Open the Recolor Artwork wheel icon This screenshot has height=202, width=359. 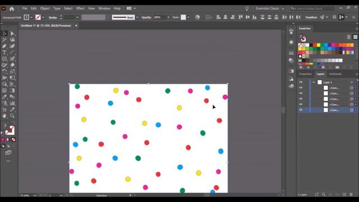tap(197, 17)
